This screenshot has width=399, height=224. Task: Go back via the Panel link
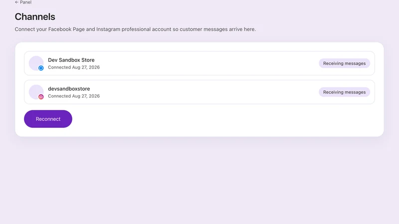pos(23,2)
